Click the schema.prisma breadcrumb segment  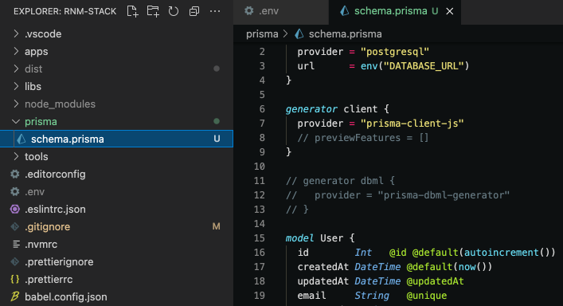[x=345, y=34]
